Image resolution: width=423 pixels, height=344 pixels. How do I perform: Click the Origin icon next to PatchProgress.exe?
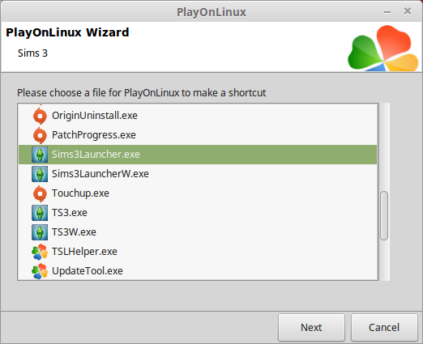pyautogui.click(x=40, y=135)
